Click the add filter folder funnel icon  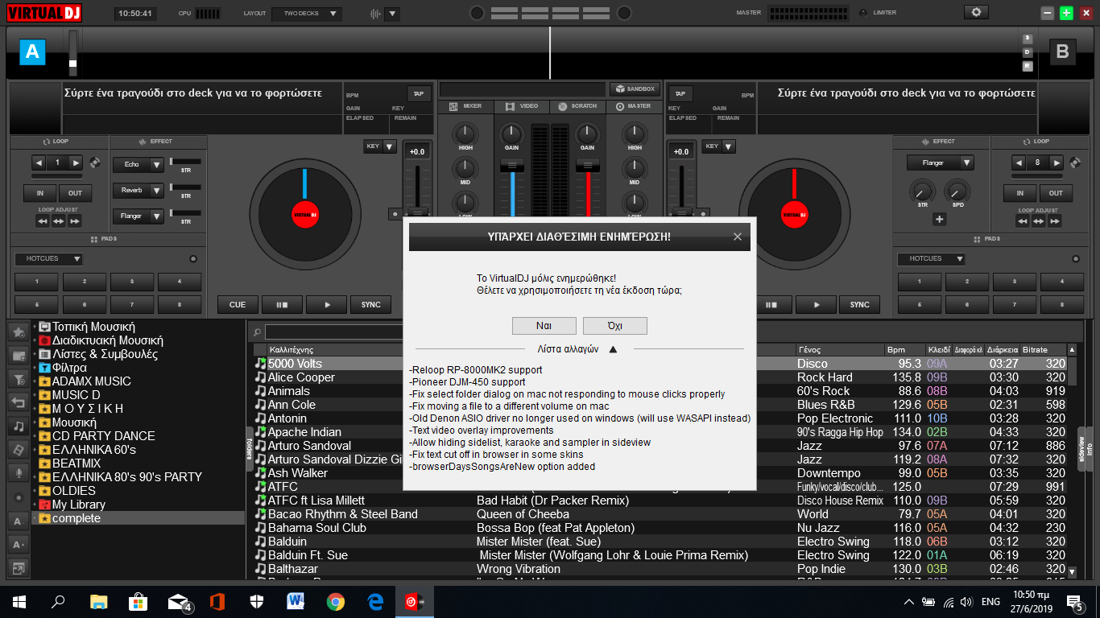(19, 378)
